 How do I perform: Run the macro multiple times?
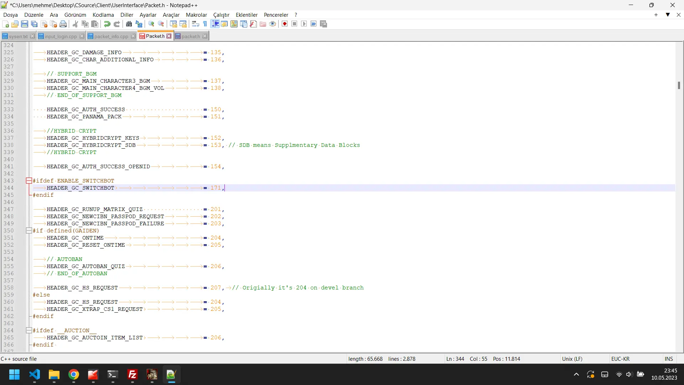point(313,24)
